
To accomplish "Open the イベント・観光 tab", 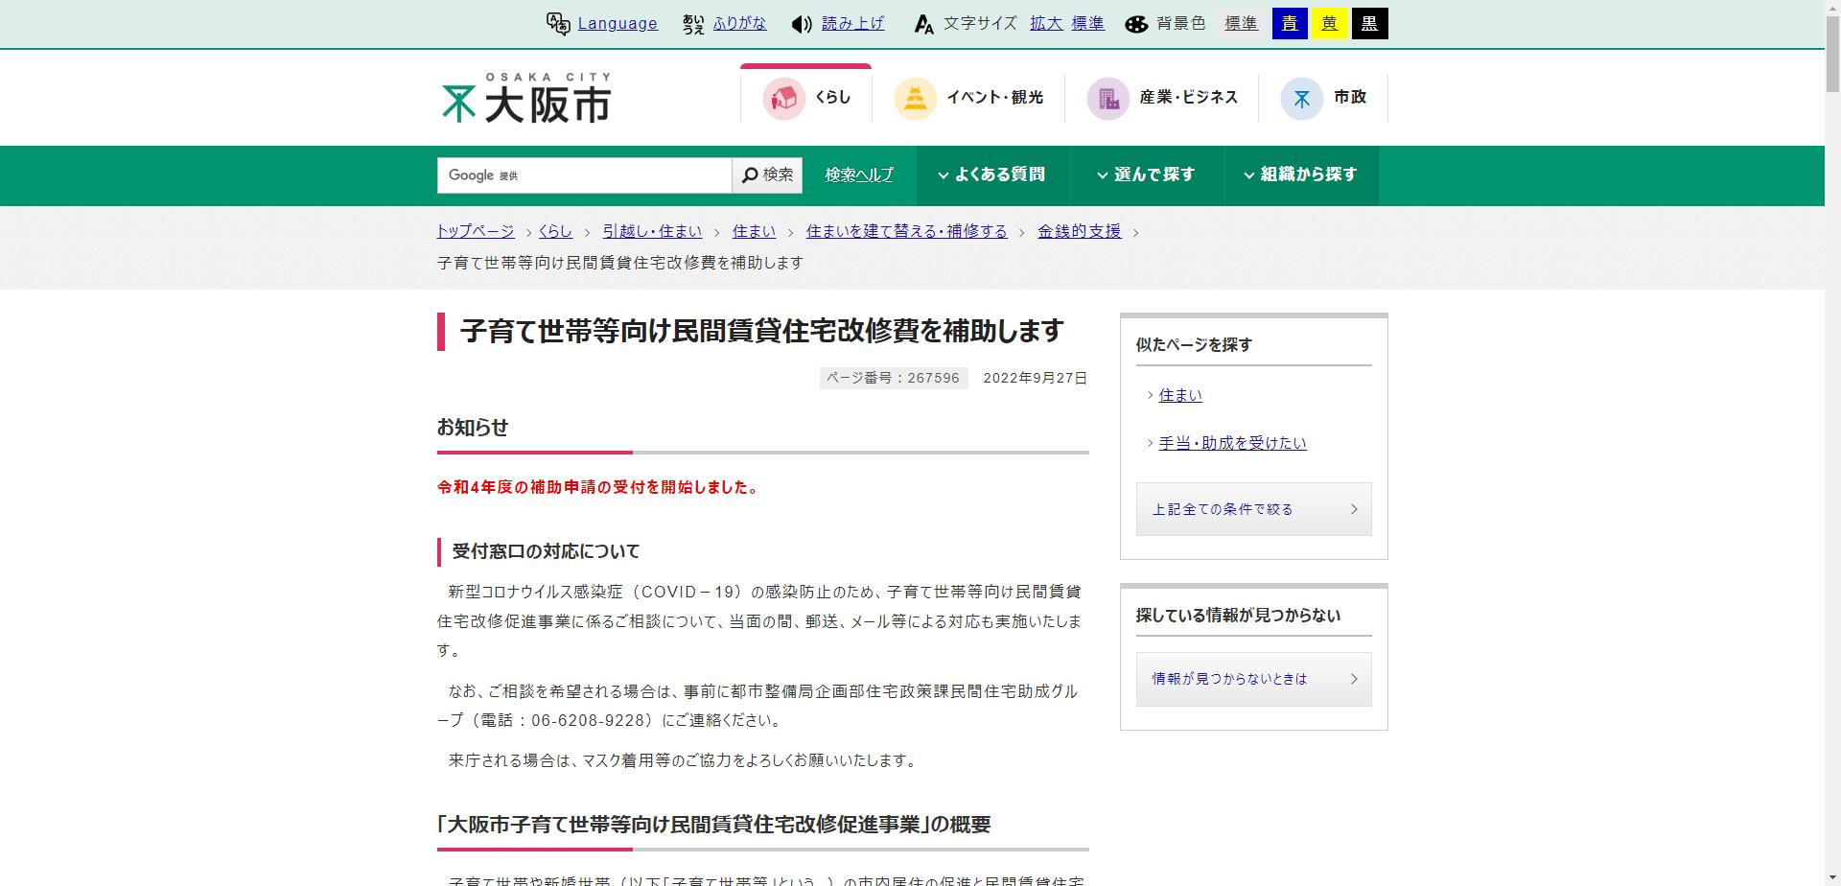I will 968,98.
